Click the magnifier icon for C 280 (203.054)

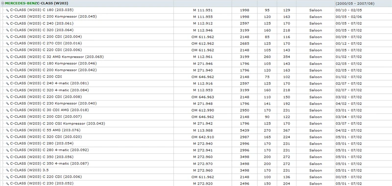point(7,144)
